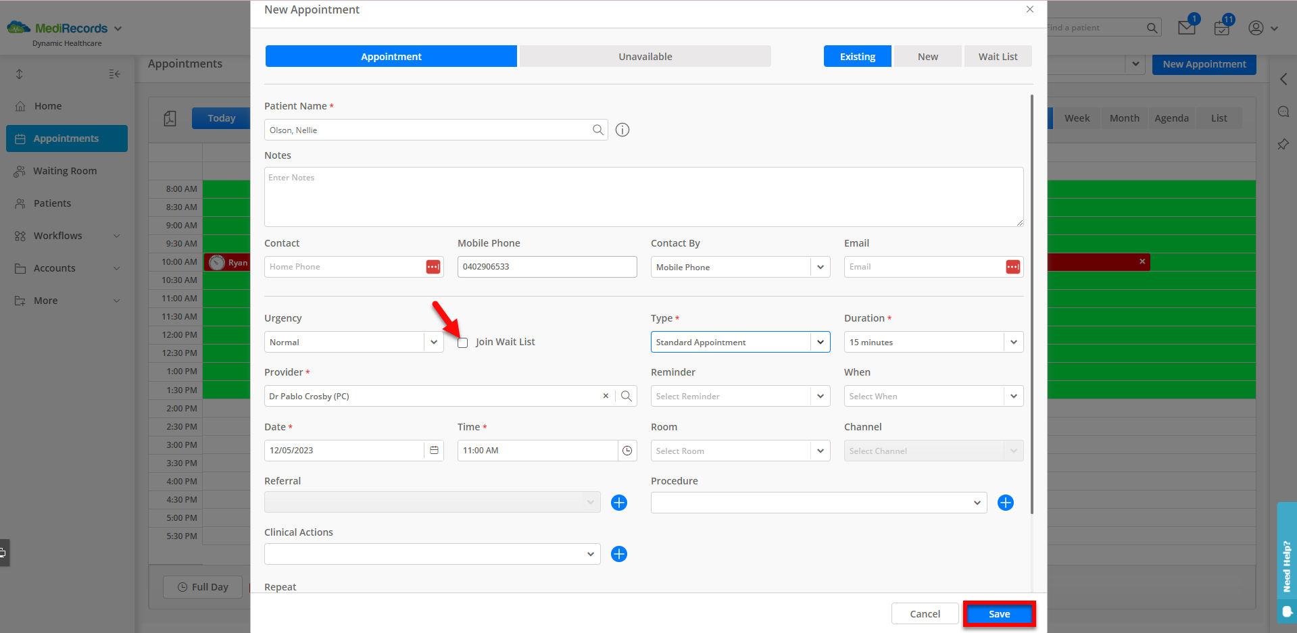The image size is (1297, 633).
Task: Click red options icon in Email field
Action: pos(1013,267)
